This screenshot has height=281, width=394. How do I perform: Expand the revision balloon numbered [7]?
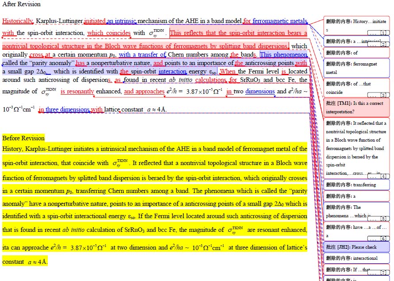(379, 273)
